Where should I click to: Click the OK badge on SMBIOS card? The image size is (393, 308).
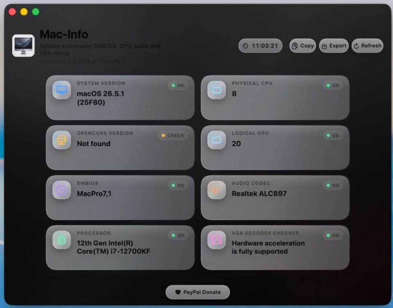pyautogui.click(x=178, y=186)
